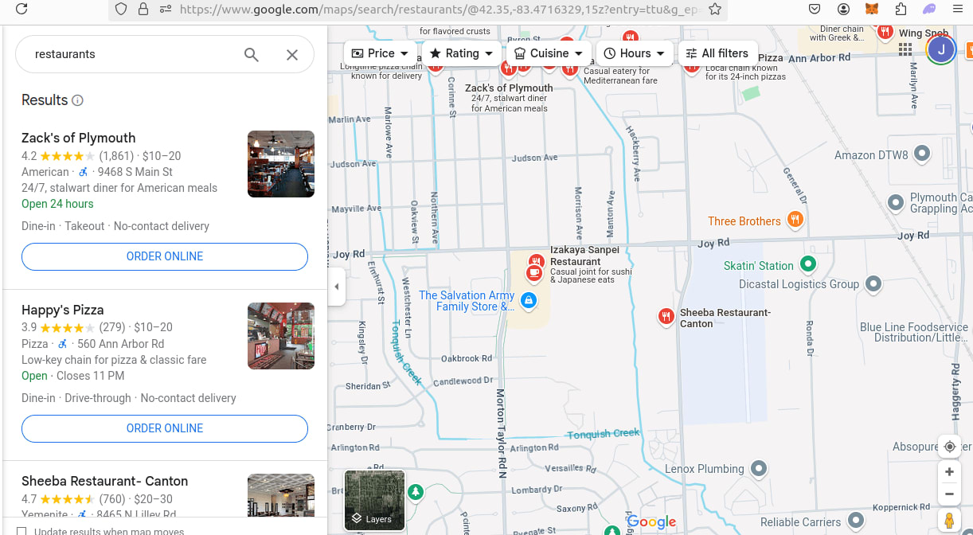This screenshot has width=973, height=535.
Task: Open Pocket save icon in browser toolbar
Action: click(815, 9)
